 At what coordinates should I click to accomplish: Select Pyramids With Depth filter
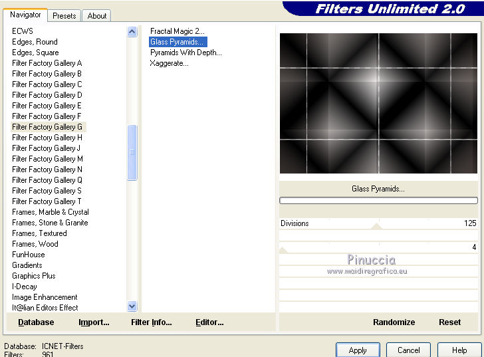coord(185,53)
